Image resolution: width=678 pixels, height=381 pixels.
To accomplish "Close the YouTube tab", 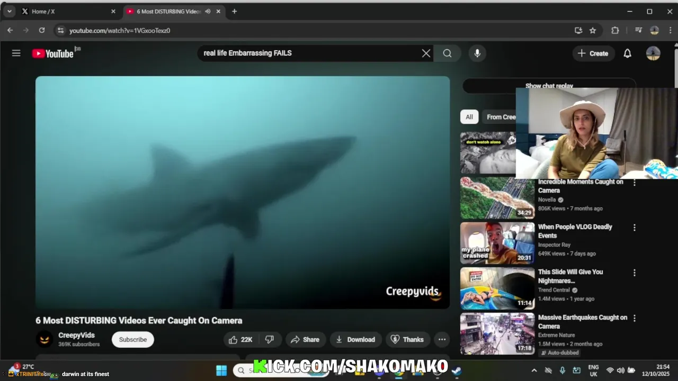I will tap(218, 11).
